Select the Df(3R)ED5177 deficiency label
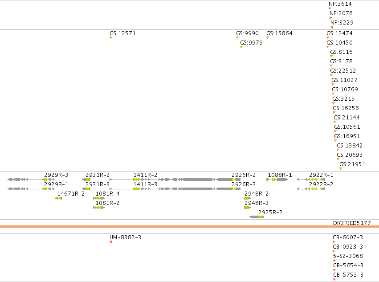 (x=352, y=223)
